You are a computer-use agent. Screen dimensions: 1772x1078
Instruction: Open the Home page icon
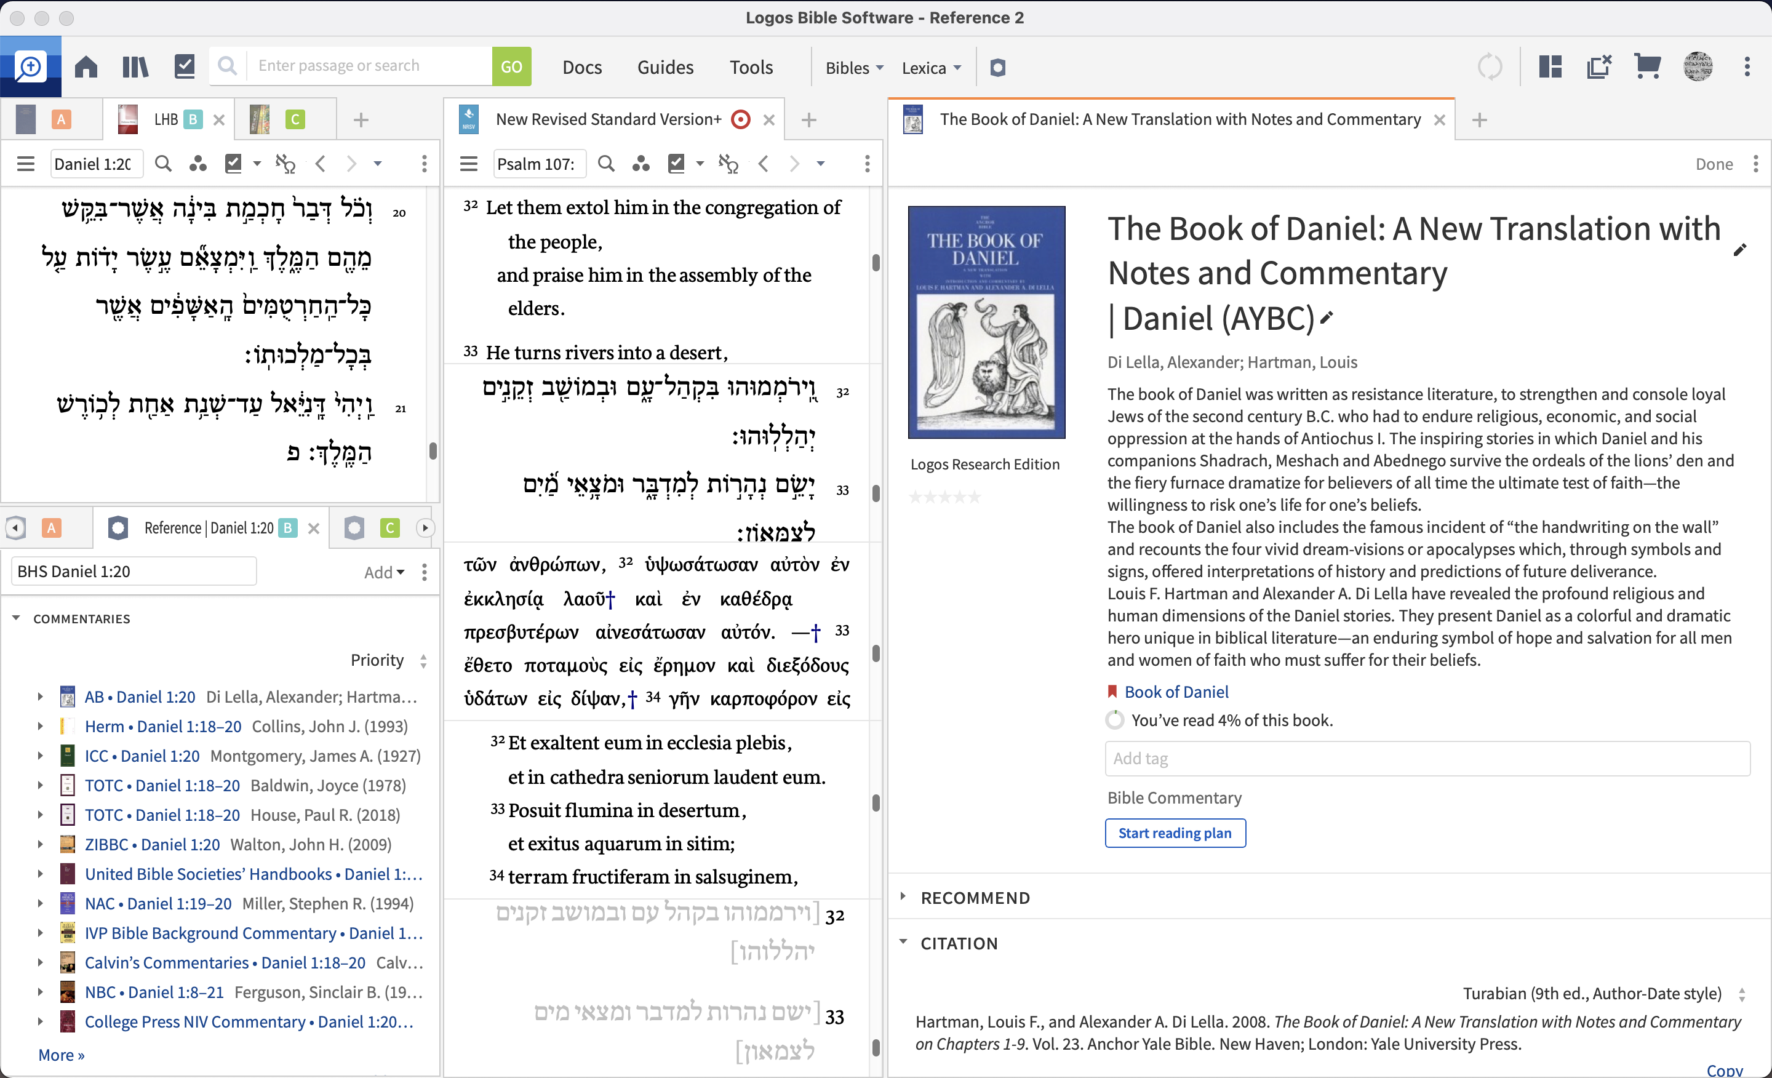click(86, 67)
